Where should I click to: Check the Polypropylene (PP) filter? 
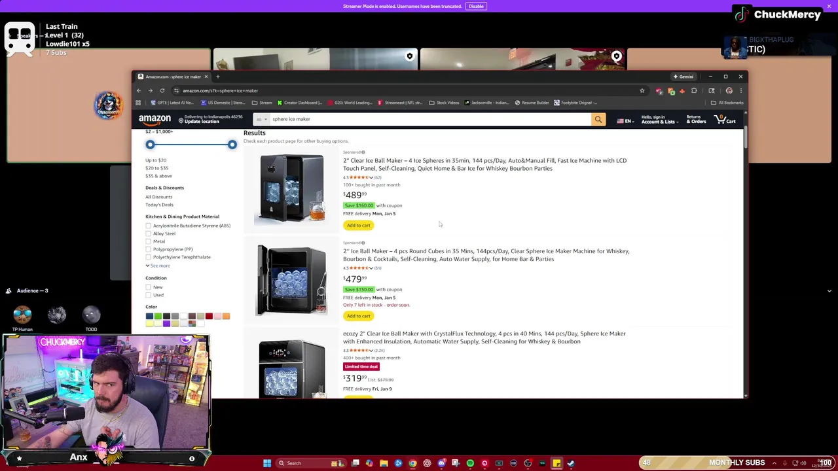[x=149, y=249]
